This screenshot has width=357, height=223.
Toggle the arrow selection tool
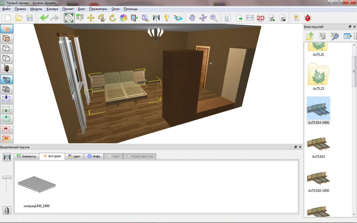tap(69, 18)
